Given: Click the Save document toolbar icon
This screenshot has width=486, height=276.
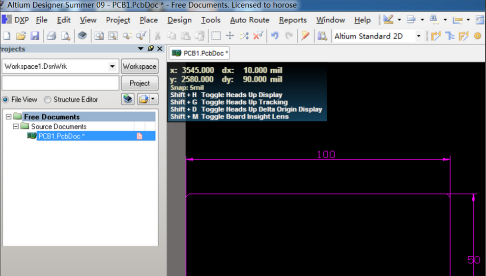Looking at the screenshot, I should 35,36.
